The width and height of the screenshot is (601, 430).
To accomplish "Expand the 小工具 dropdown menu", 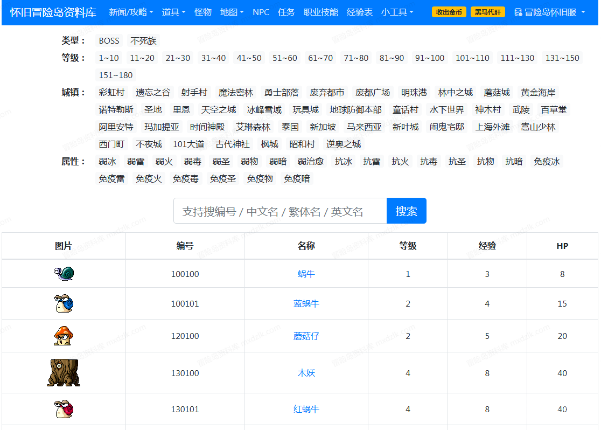I will (x=397, y=12).
